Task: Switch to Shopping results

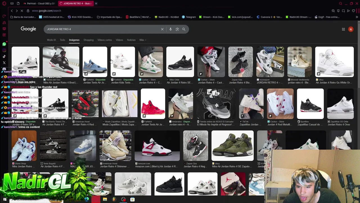Action: [x=88, y=40]
